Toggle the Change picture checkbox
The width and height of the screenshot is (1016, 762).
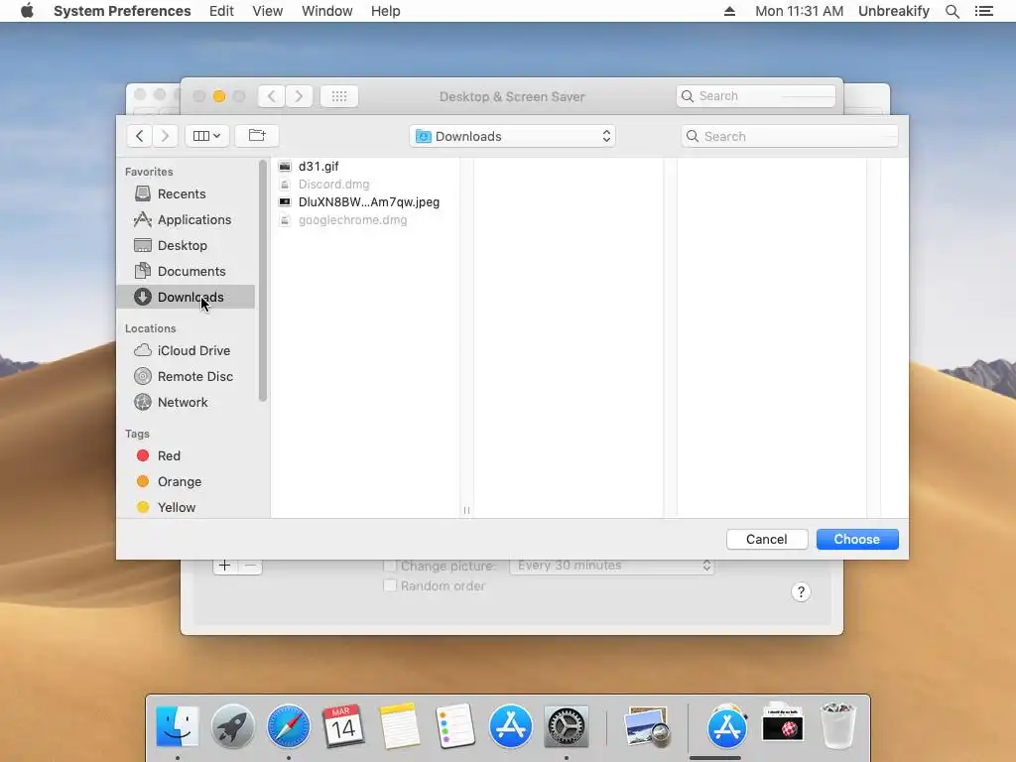389,566
